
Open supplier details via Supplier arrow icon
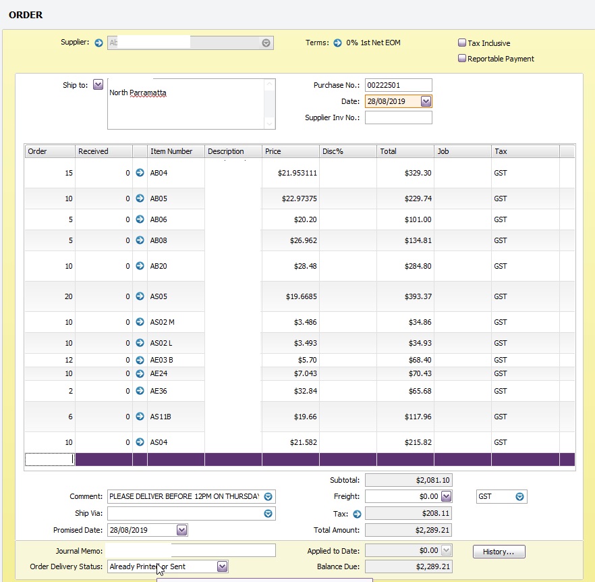98,43
